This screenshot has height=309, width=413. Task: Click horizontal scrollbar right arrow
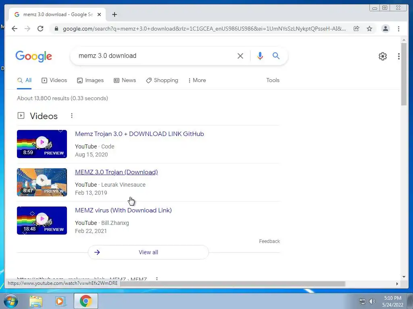[x=397, y=284]
